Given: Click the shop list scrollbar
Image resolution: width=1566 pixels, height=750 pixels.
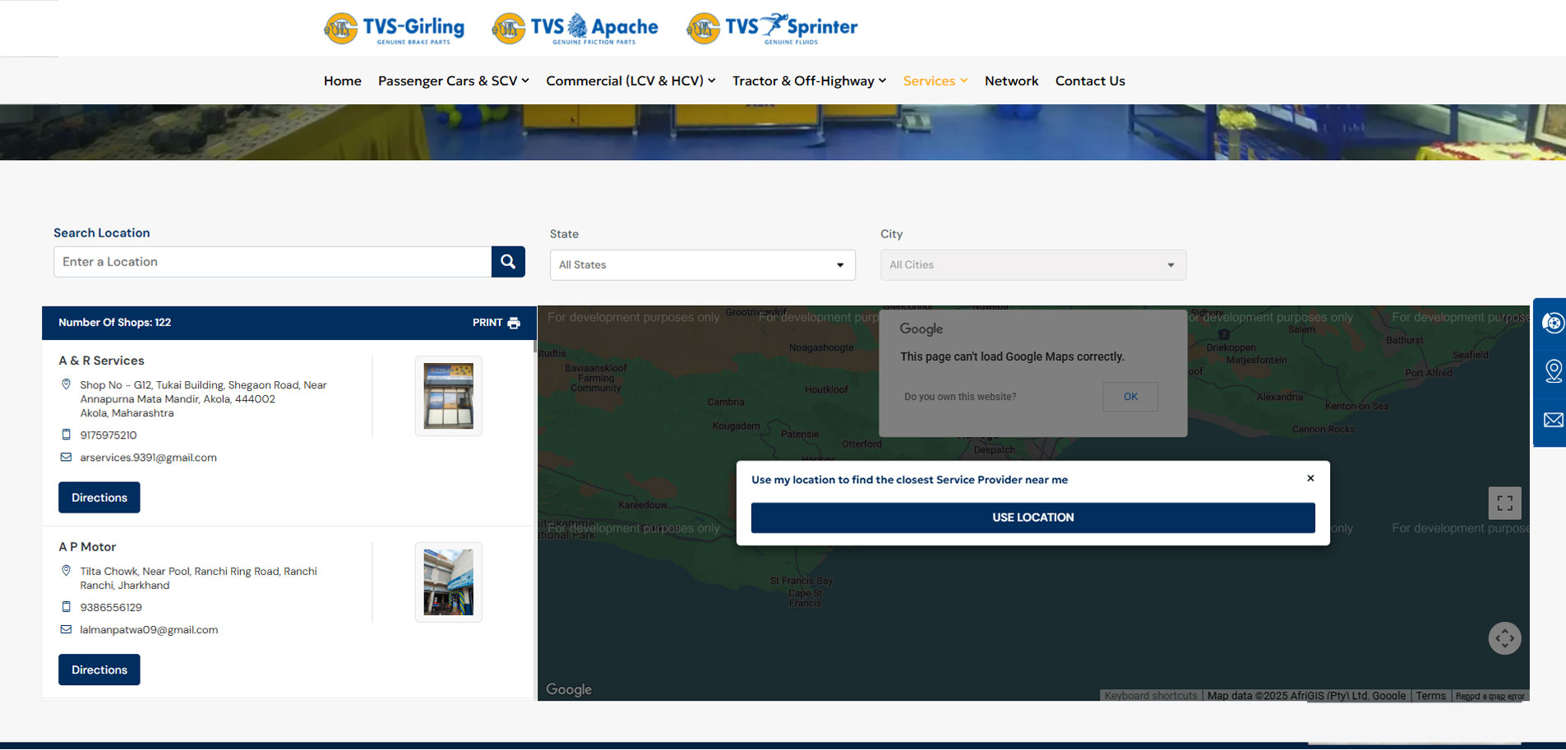Looking at the screenshot, I should point(535,346).
